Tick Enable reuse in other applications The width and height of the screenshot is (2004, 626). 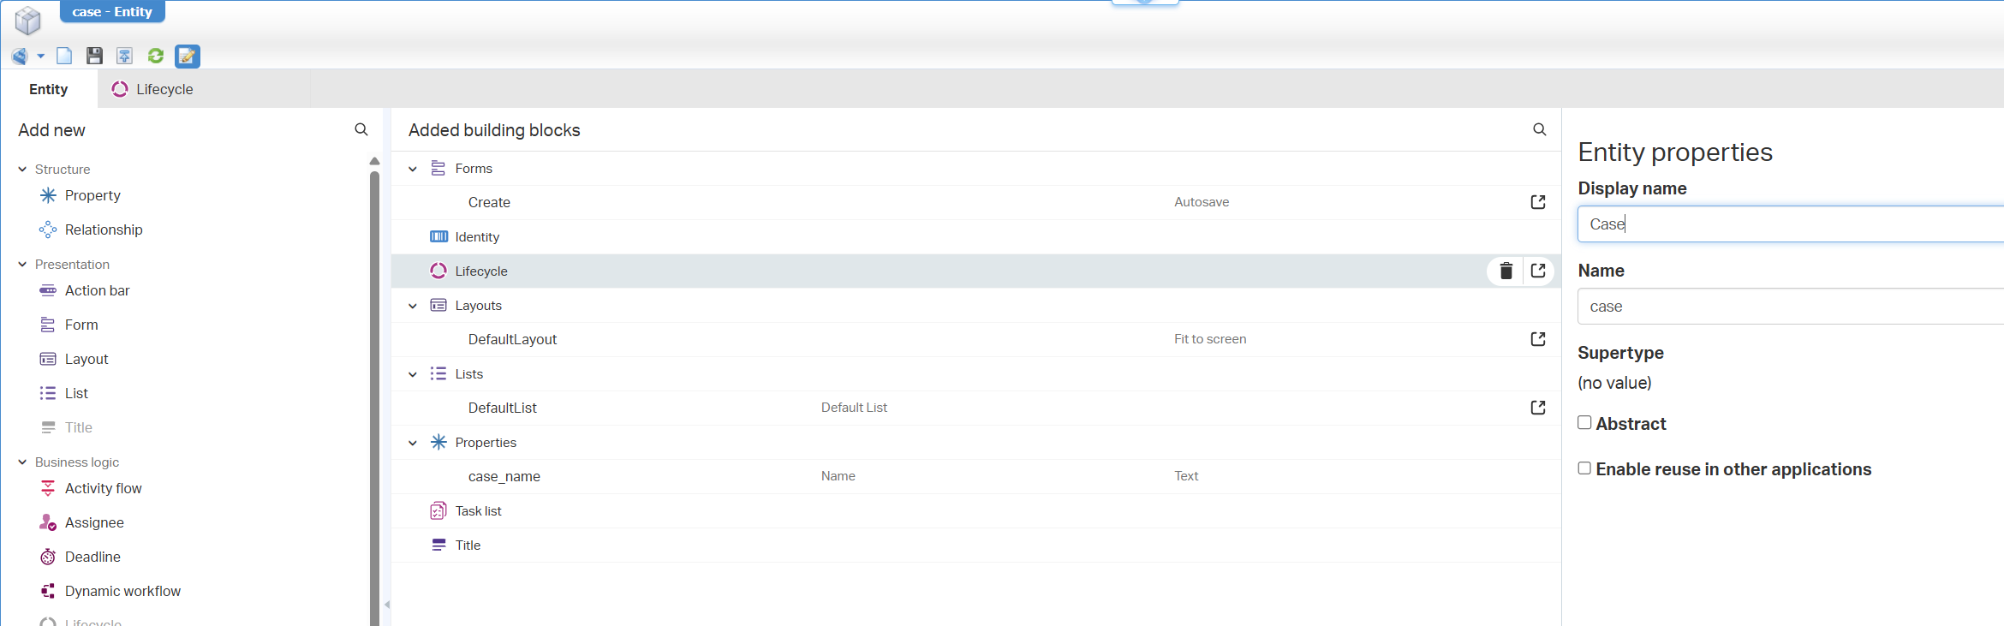(x=1584, y=468)
